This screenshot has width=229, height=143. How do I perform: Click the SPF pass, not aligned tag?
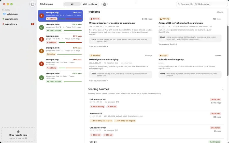point(125,121)
